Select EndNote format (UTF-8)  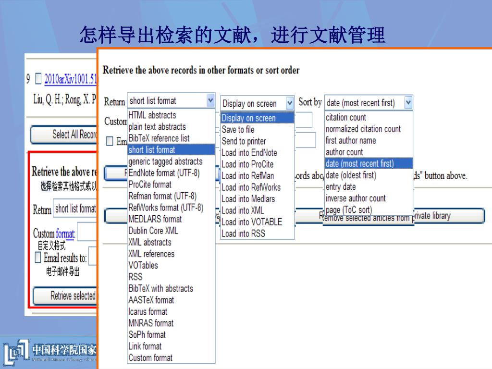point(171,173)
